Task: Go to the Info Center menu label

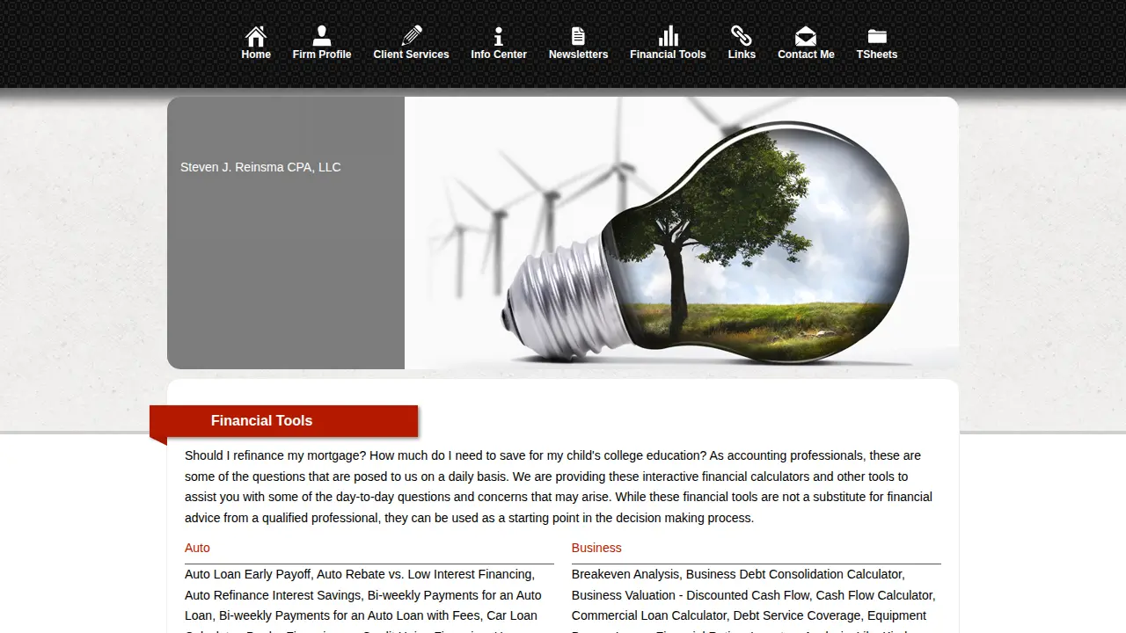Action: (x=499, y=55)
